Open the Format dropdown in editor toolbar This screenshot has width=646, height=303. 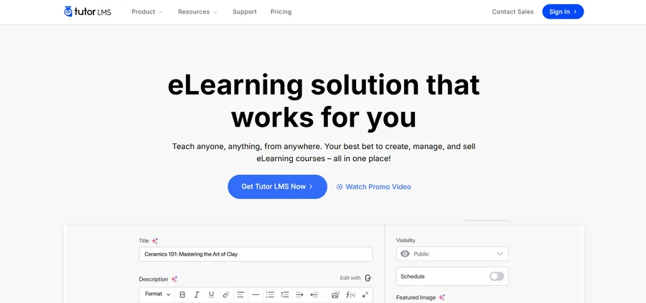[157, 294]
